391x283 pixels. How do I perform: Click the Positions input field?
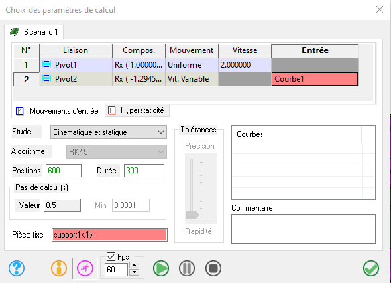[x=64, y=171]
